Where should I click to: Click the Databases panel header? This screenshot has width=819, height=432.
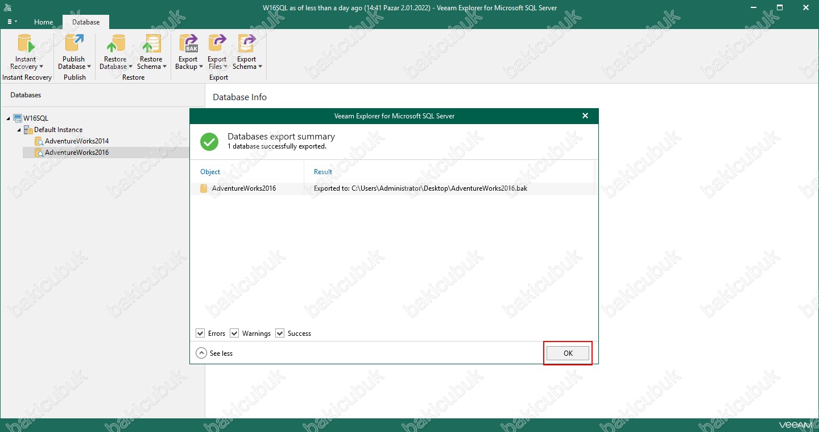[26, 95]
